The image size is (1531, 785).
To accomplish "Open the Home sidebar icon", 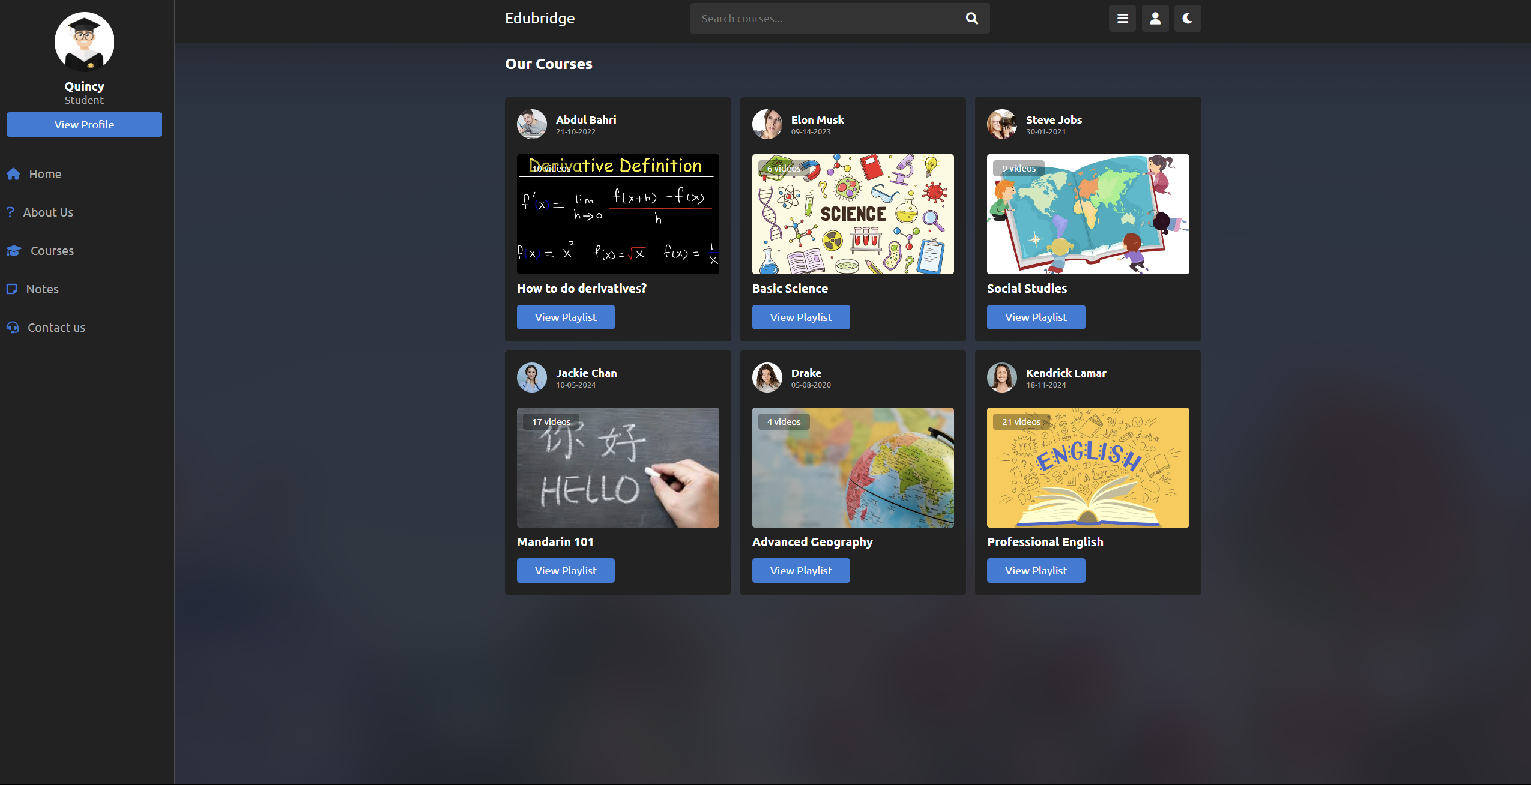I will tap(13, 174).
